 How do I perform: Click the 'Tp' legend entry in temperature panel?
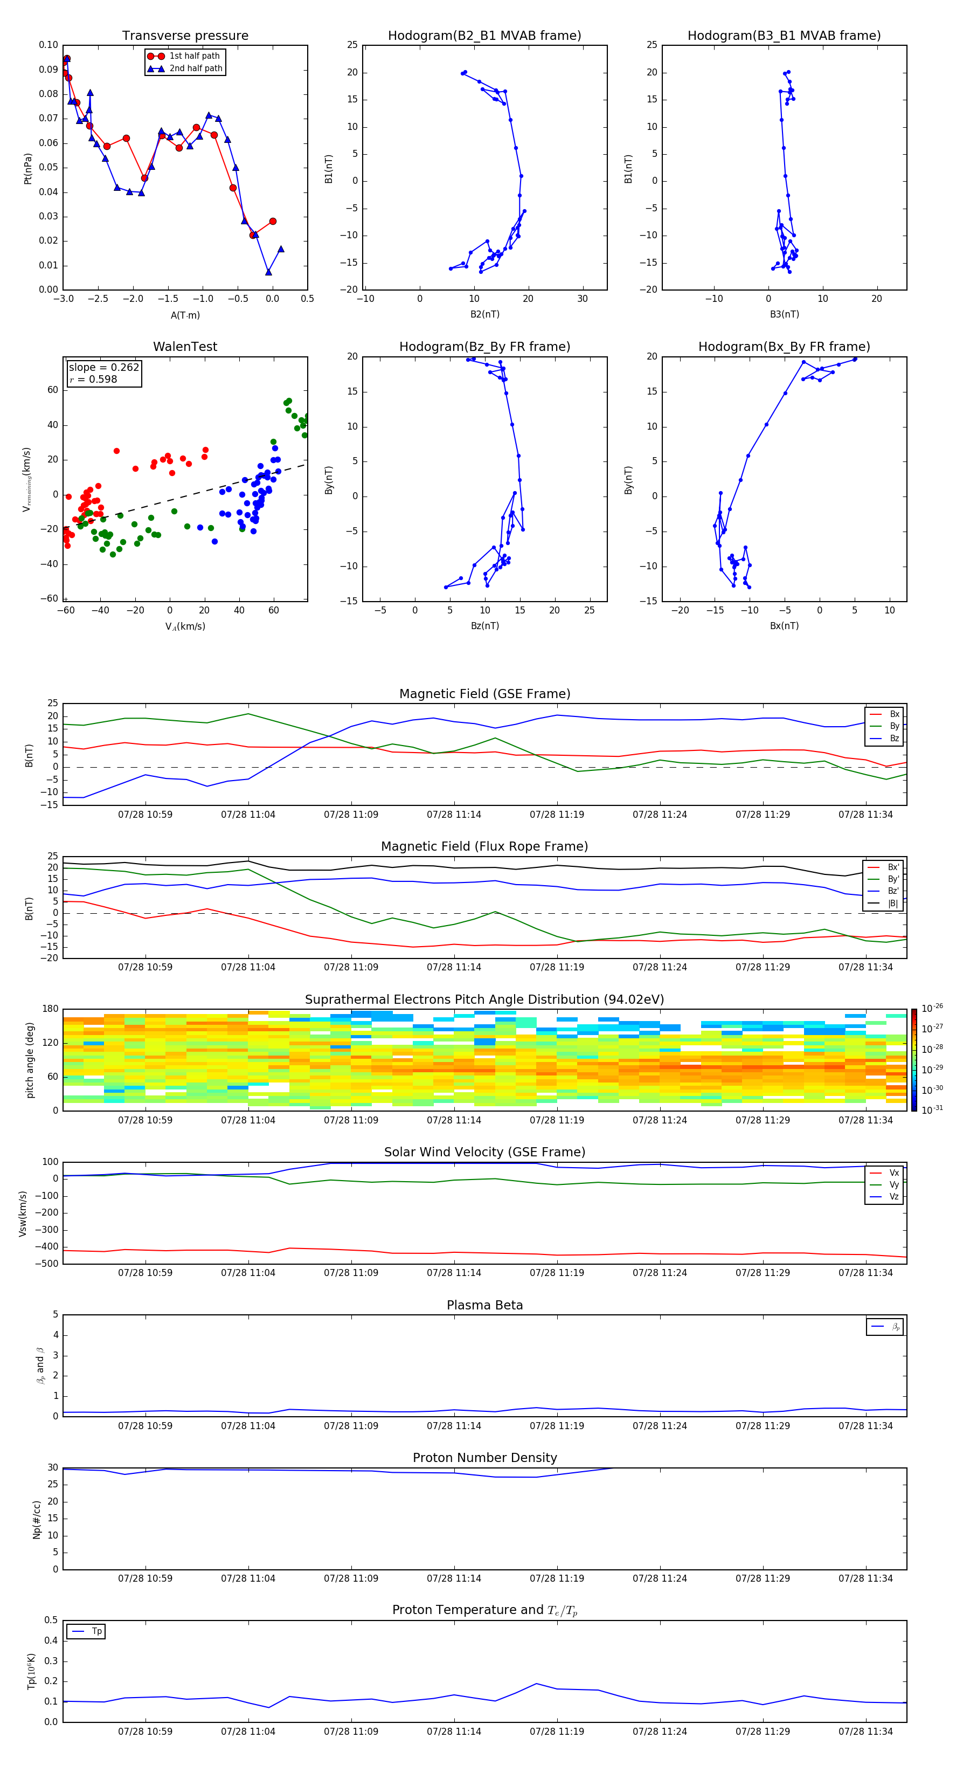point(86,1631)
